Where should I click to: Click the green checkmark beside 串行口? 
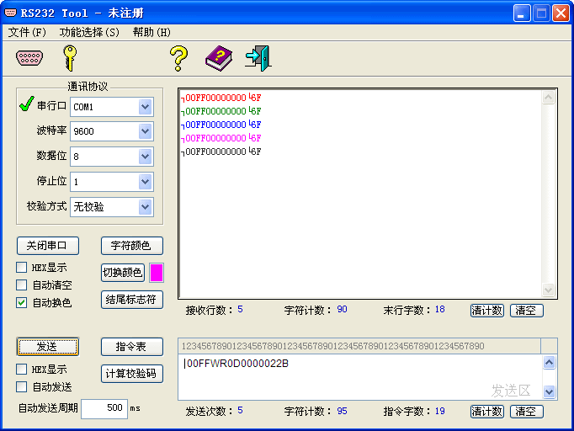27,104
